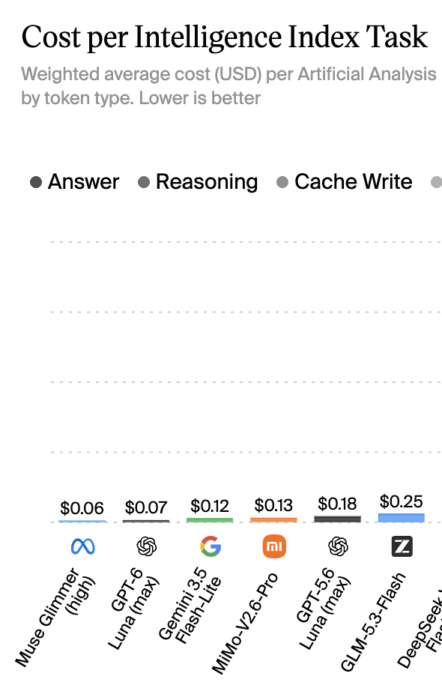Select the dark $0.18 GPT-5.6 bar

(338, 519)
